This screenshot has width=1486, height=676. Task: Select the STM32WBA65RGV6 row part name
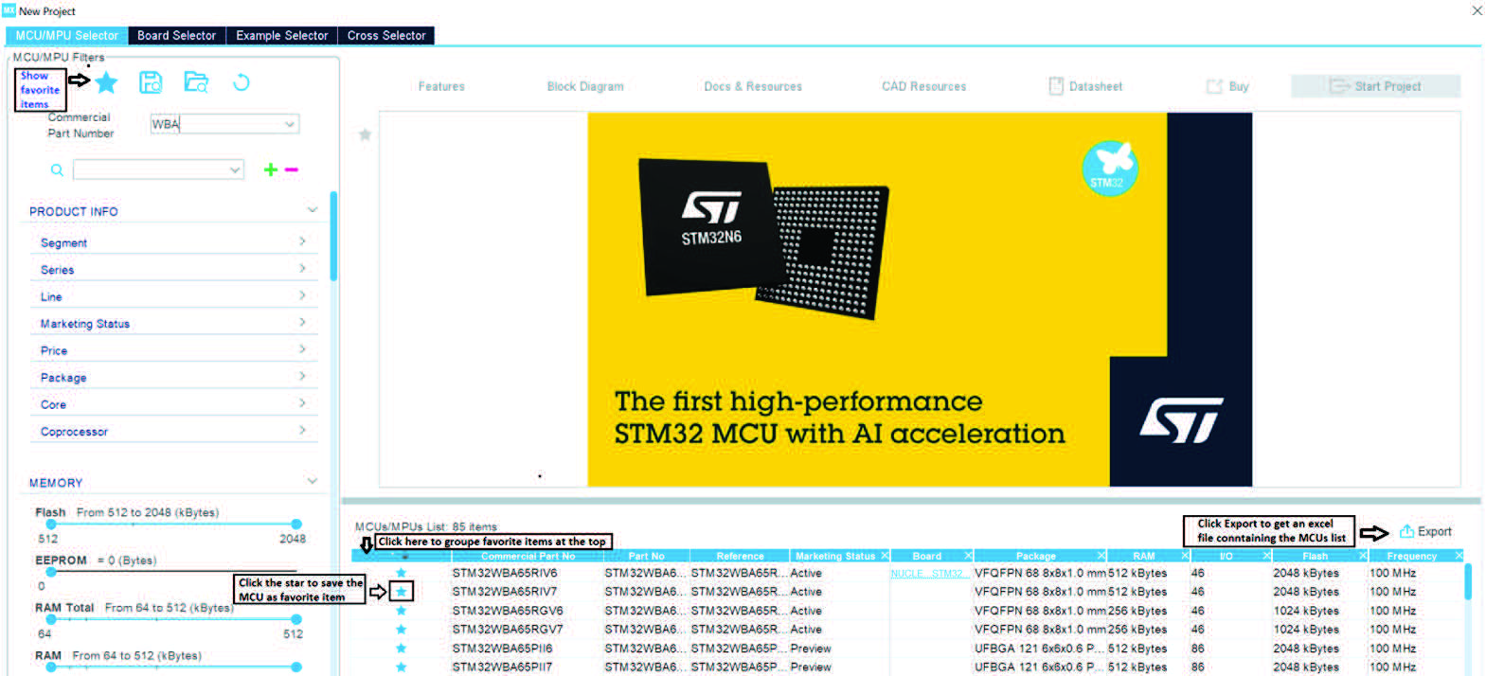[507, 611]
